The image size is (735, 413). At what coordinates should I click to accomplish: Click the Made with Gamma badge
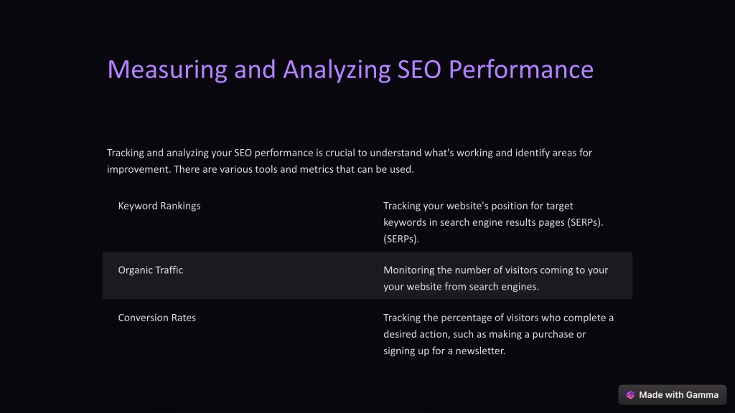672,395
